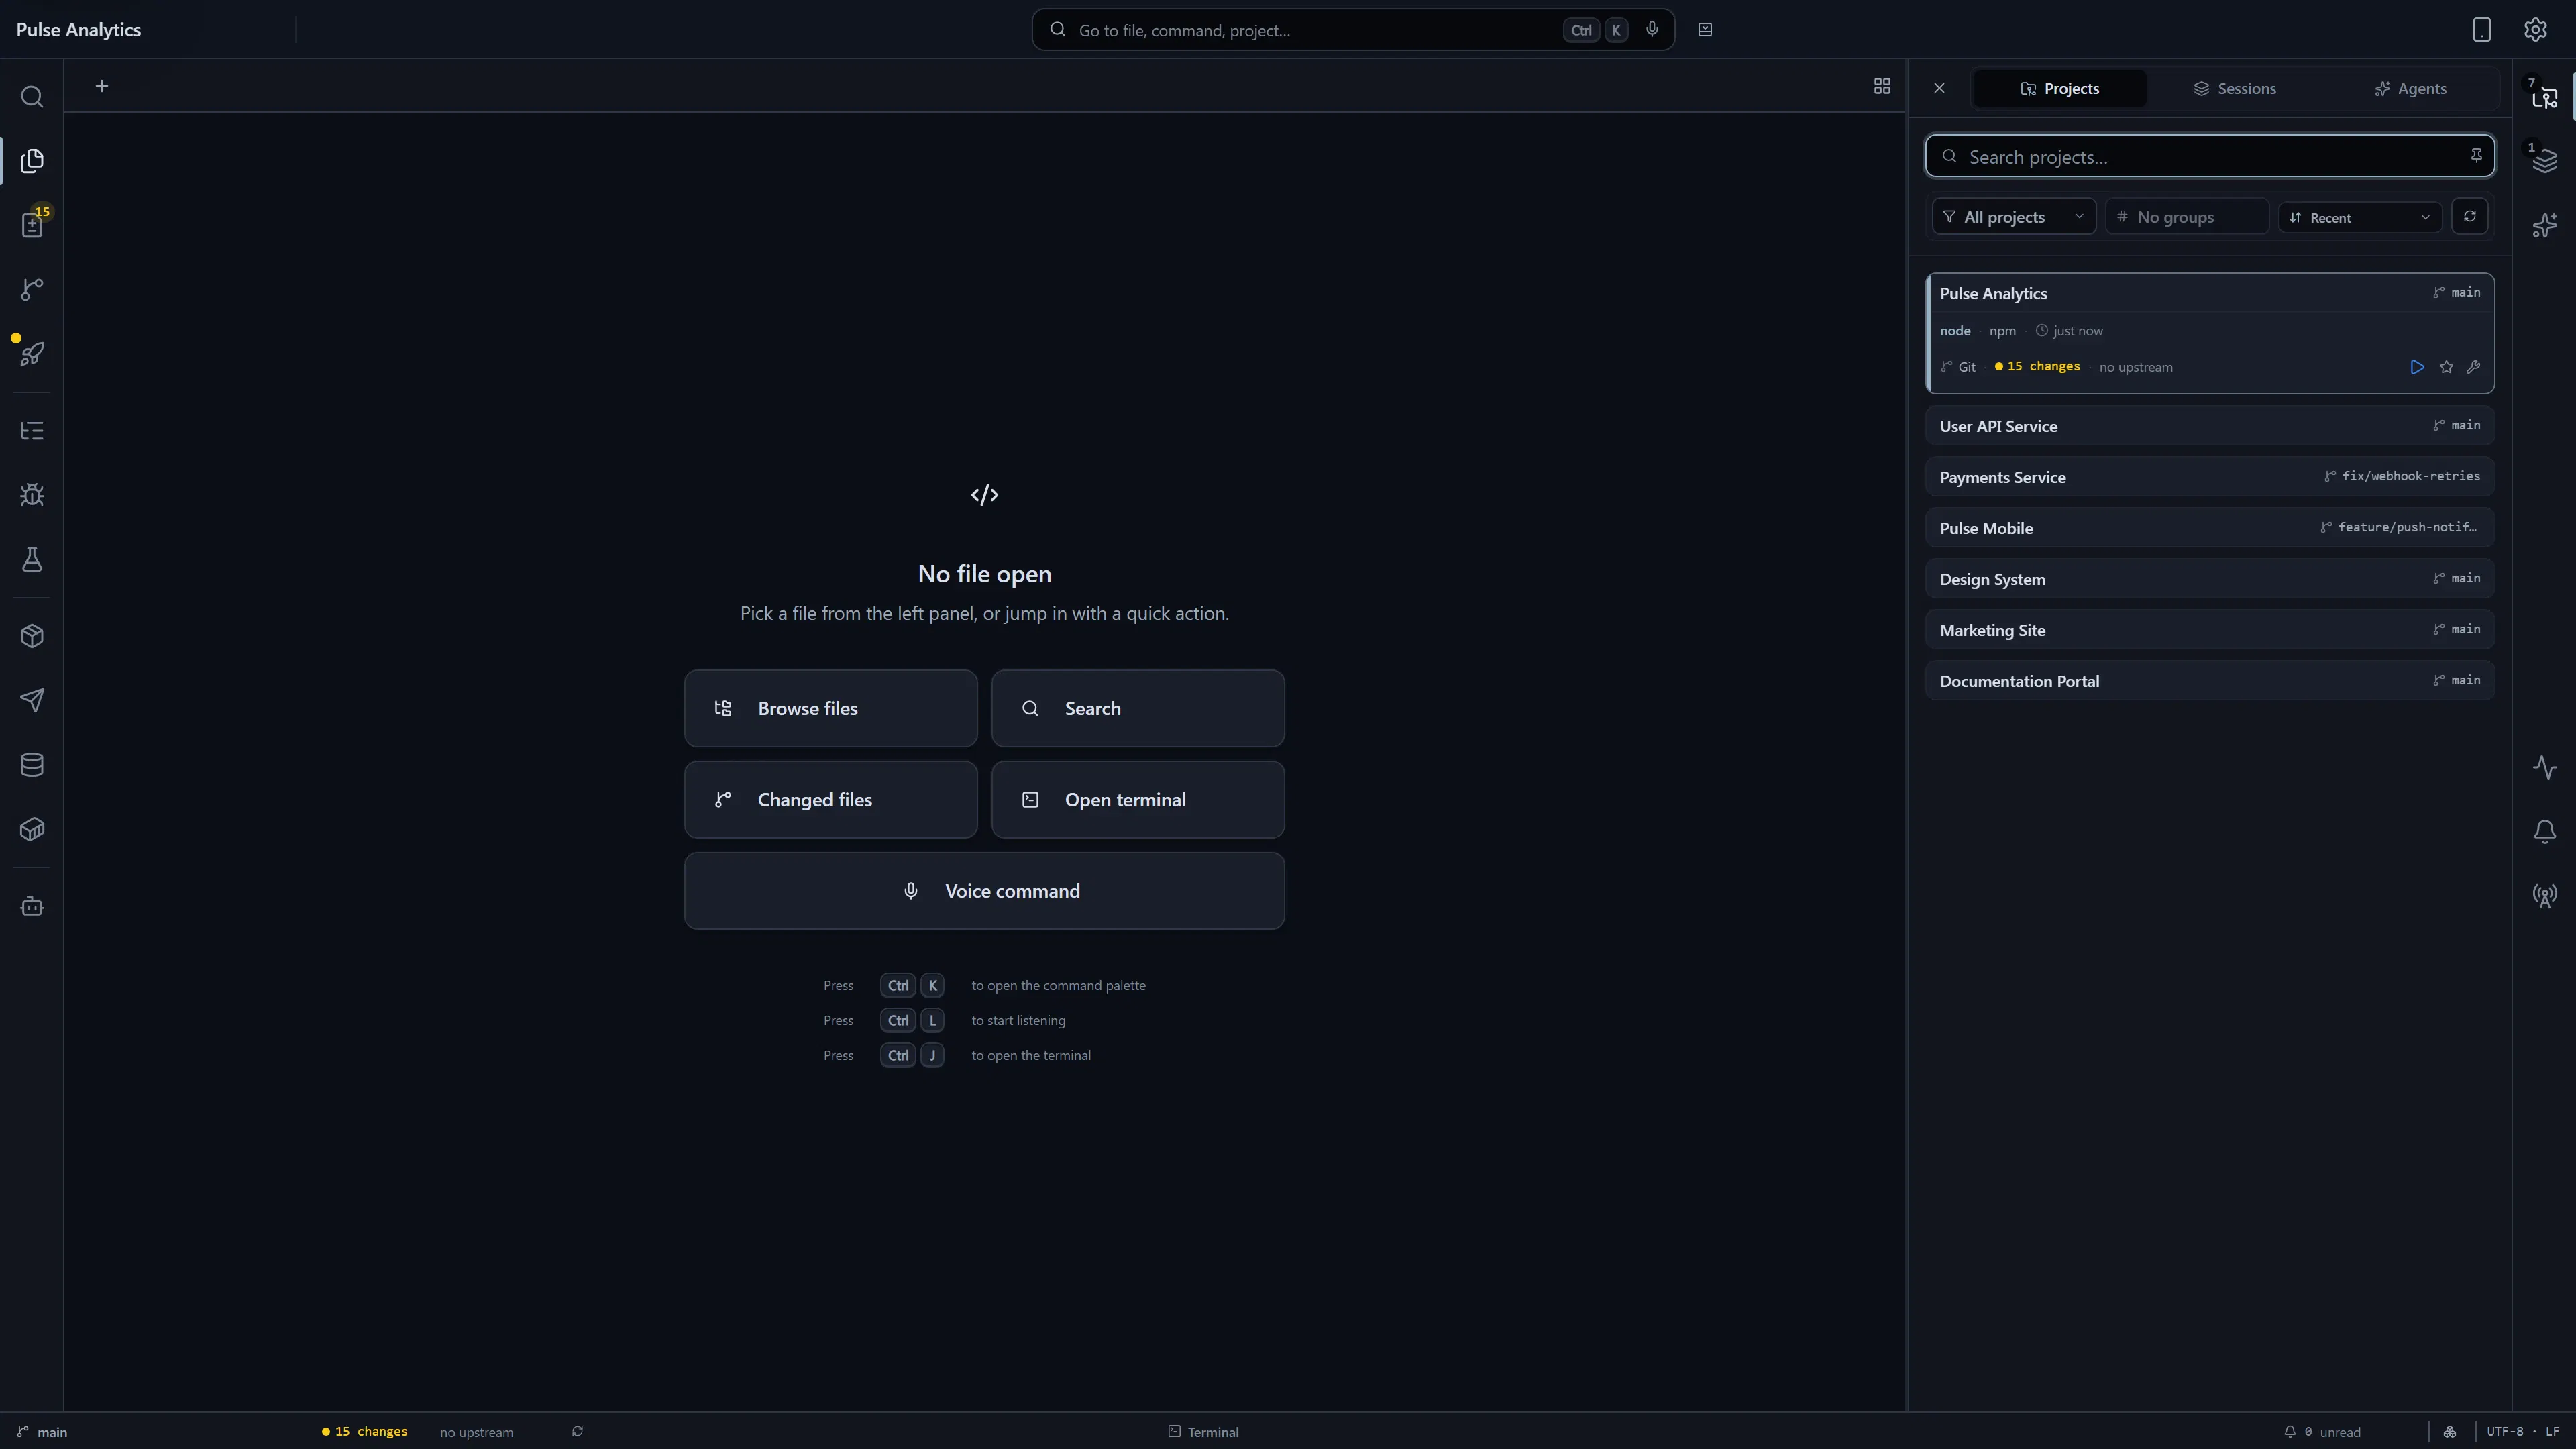The width and height of the screenshot is (2576, 1449).
Task: Open the paper plane send sidebar icon
Action: point(32,700)
